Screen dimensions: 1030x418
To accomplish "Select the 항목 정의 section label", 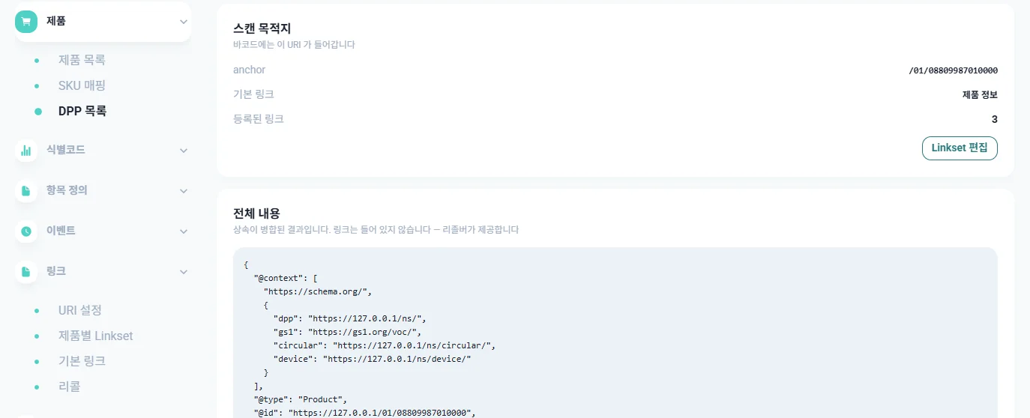I will coord(67,190).
